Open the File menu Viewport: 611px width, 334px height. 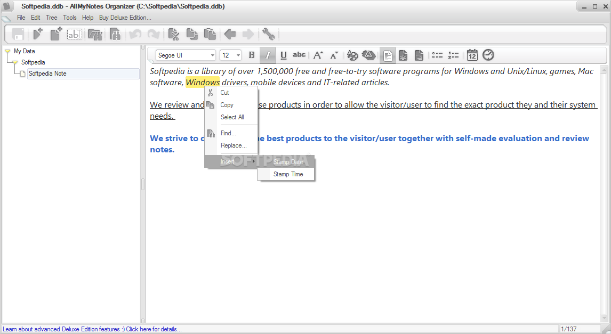pos(21,18)
